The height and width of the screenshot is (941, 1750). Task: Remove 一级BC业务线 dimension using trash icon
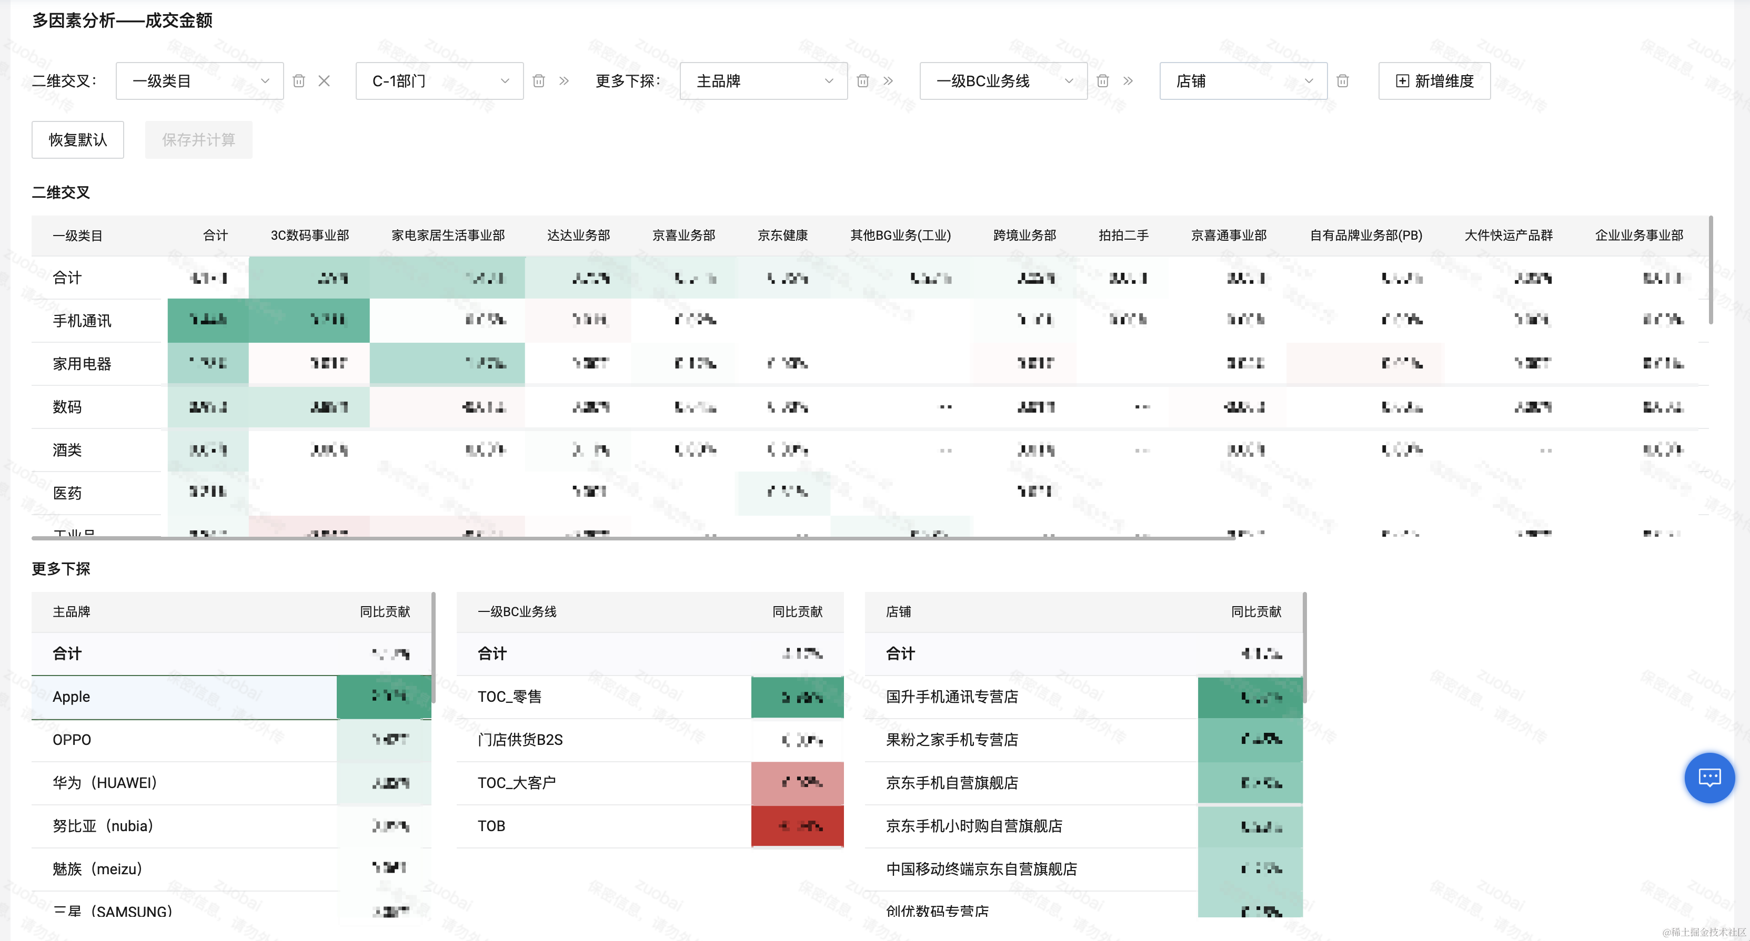tap(1103, 81)
